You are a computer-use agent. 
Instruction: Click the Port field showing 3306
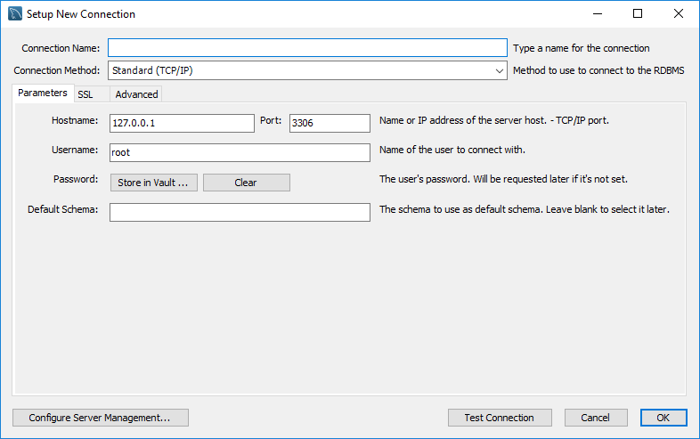(x=329, y=124)
